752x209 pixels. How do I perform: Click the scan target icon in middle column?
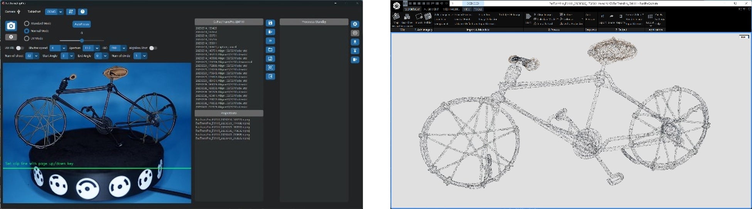pos(270,67)
